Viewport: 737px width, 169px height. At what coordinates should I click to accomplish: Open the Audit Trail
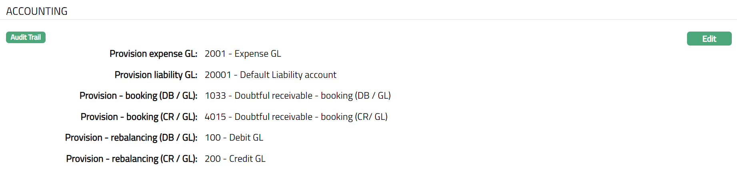pos(26,37)
